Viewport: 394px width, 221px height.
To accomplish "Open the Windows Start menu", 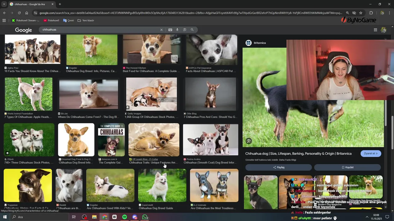I will pyautogui.click(x=5, y=217).
